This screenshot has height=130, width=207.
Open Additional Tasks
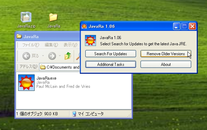coord(111,64)
